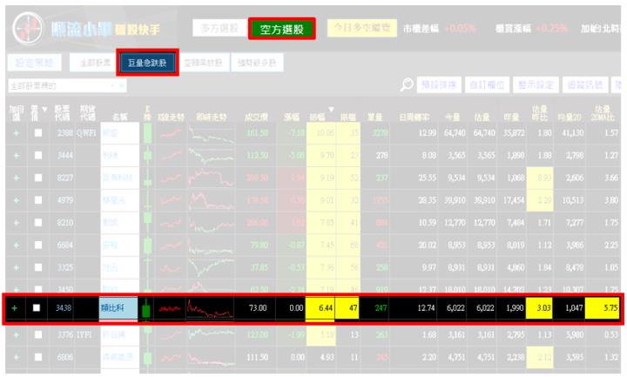
Task: Tick the checkbox for stock 2388
Action: pyautogui.click(x=38, y=132)
